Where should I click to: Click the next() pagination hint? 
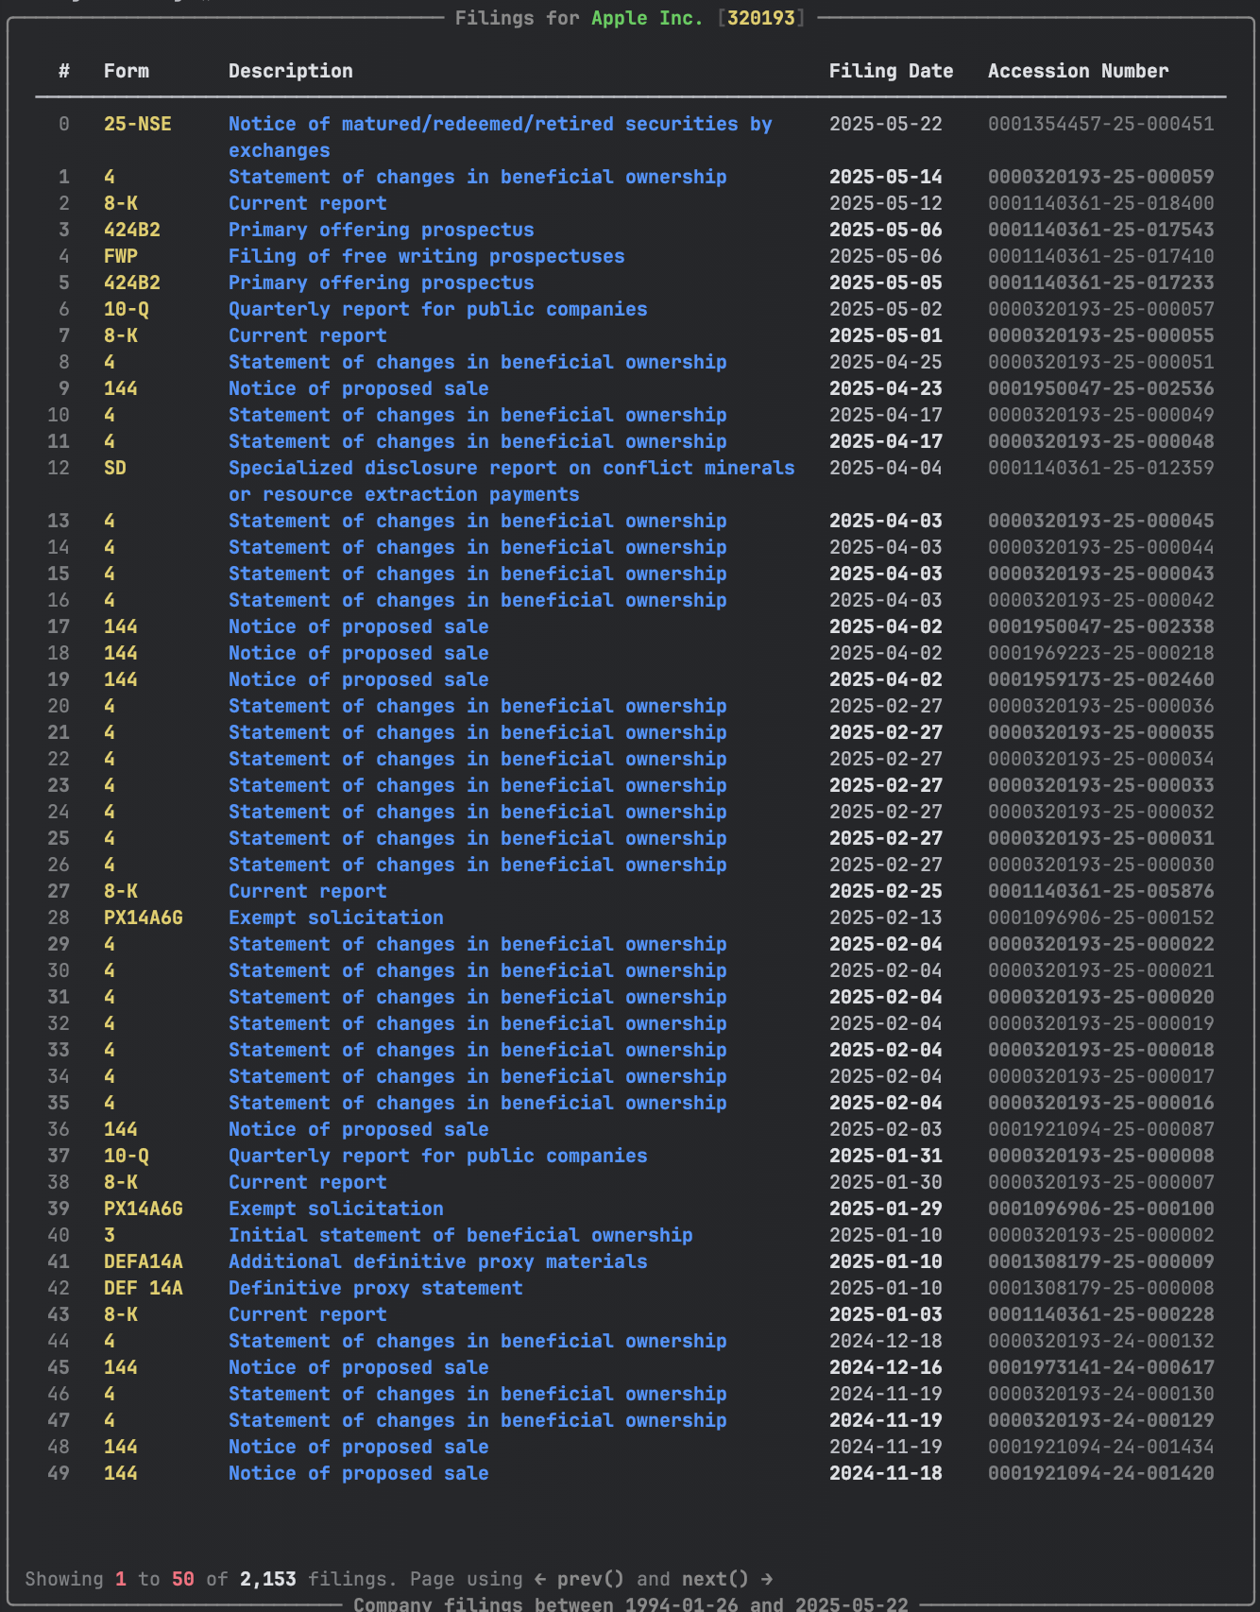coord(715,1579)
